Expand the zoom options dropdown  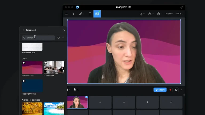coord(153,14)
